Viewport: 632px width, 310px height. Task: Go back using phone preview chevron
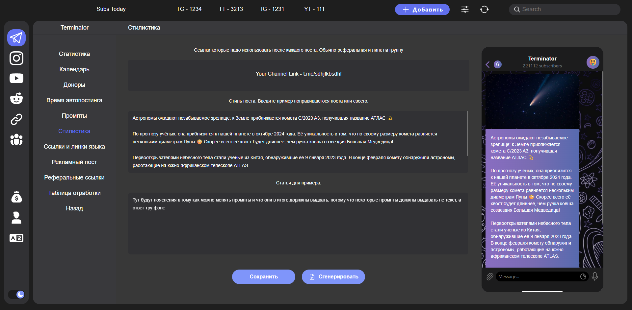point(488,64)
